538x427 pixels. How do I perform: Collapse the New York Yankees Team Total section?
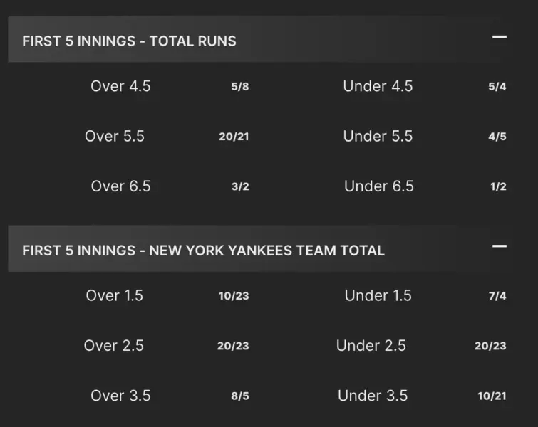pos(499,246)
